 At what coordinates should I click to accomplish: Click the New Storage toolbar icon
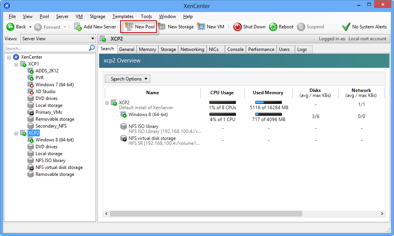click(162, 27)
